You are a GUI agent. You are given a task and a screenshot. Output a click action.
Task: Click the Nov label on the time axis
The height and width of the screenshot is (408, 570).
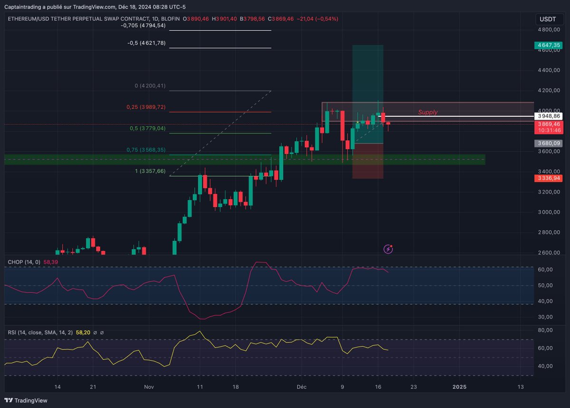click(149, 387)
